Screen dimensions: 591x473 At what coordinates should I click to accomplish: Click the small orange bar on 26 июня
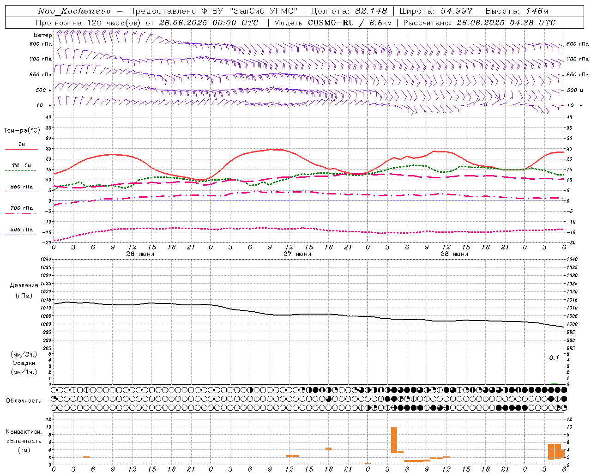86,457
